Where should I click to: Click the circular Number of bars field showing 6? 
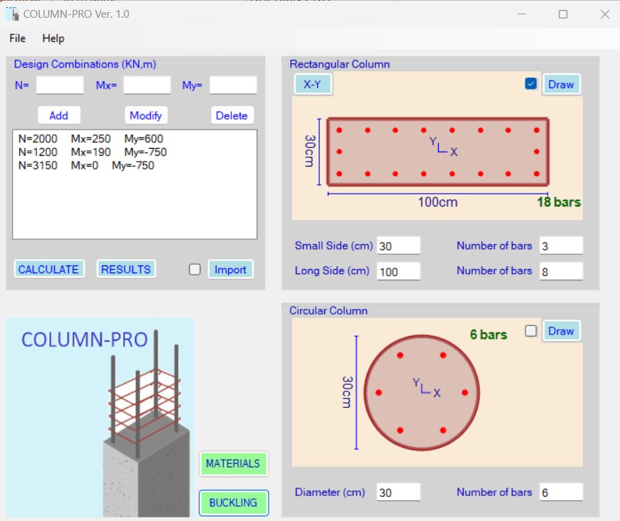(x=561, y=492)
